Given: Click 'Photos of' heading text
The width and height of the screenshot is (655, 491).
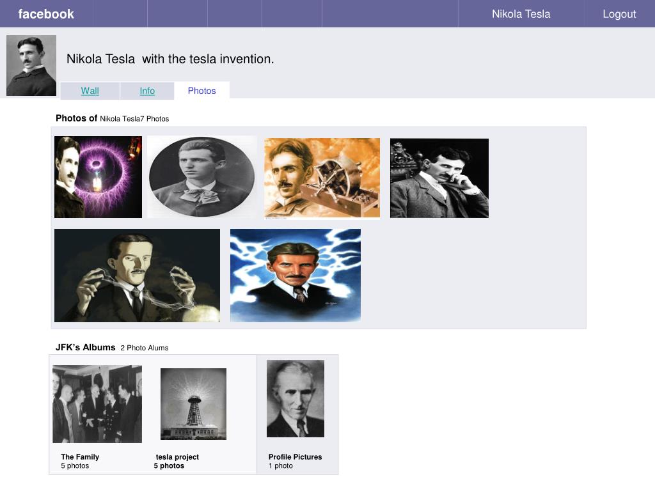Looking at the screenshot, I should click(77, 118).
